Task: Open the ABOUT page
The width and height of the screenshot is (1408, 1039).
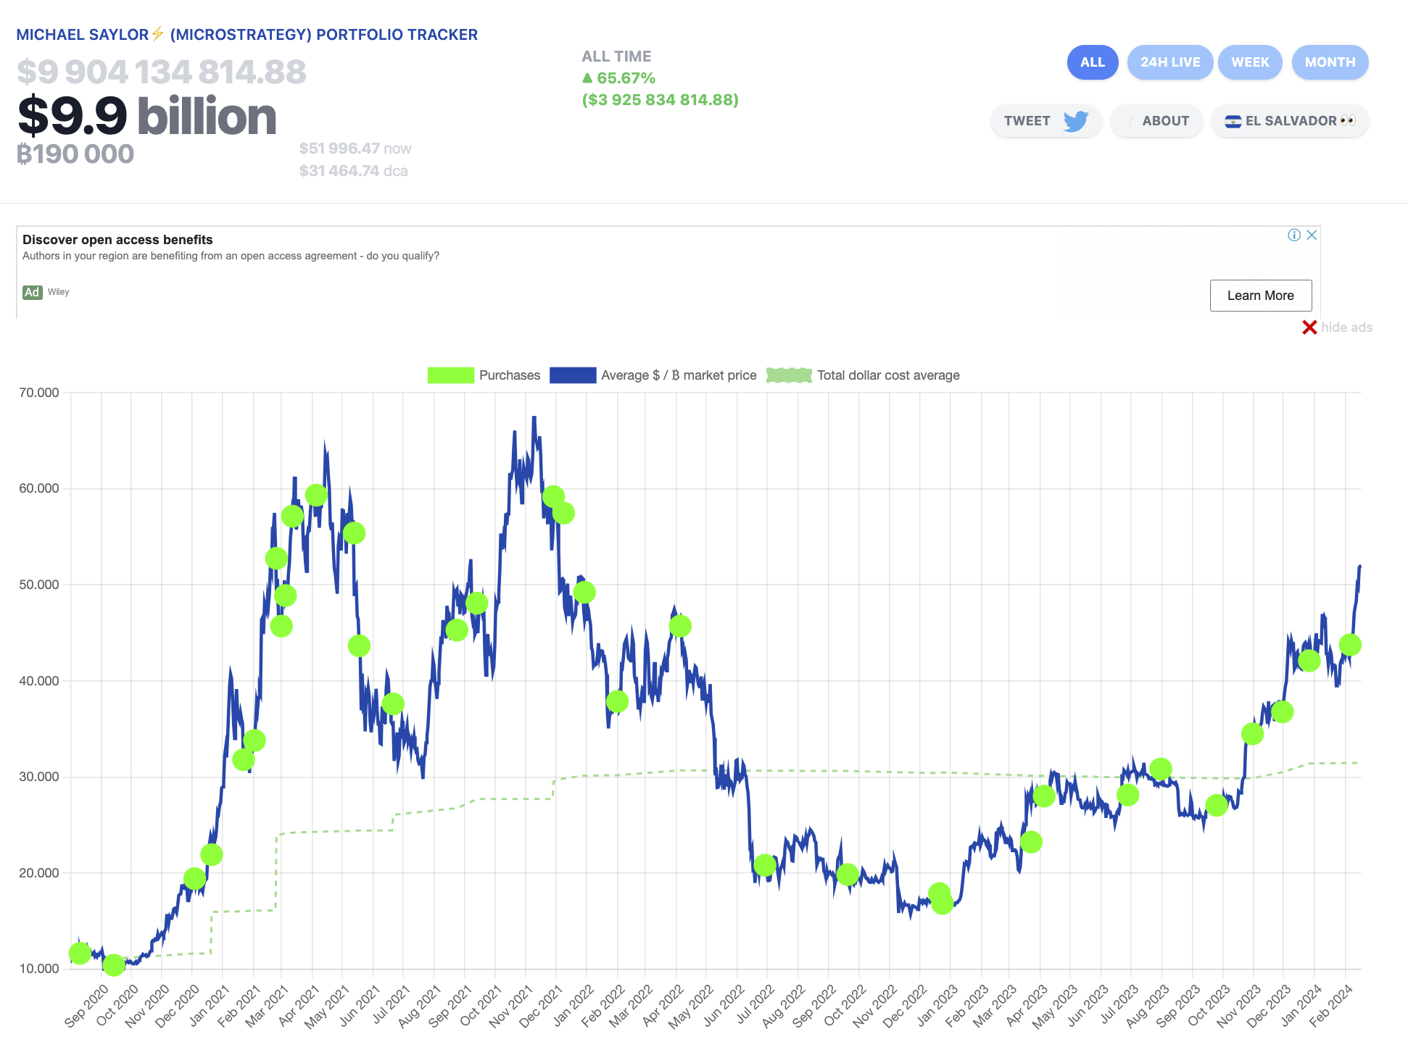Action: [1156, 121]
